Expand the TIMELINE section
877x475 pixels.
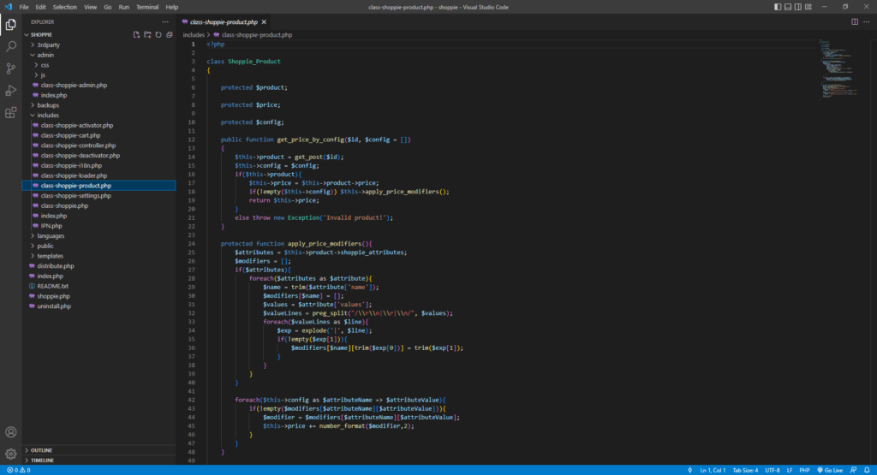[x=43, y=460]
